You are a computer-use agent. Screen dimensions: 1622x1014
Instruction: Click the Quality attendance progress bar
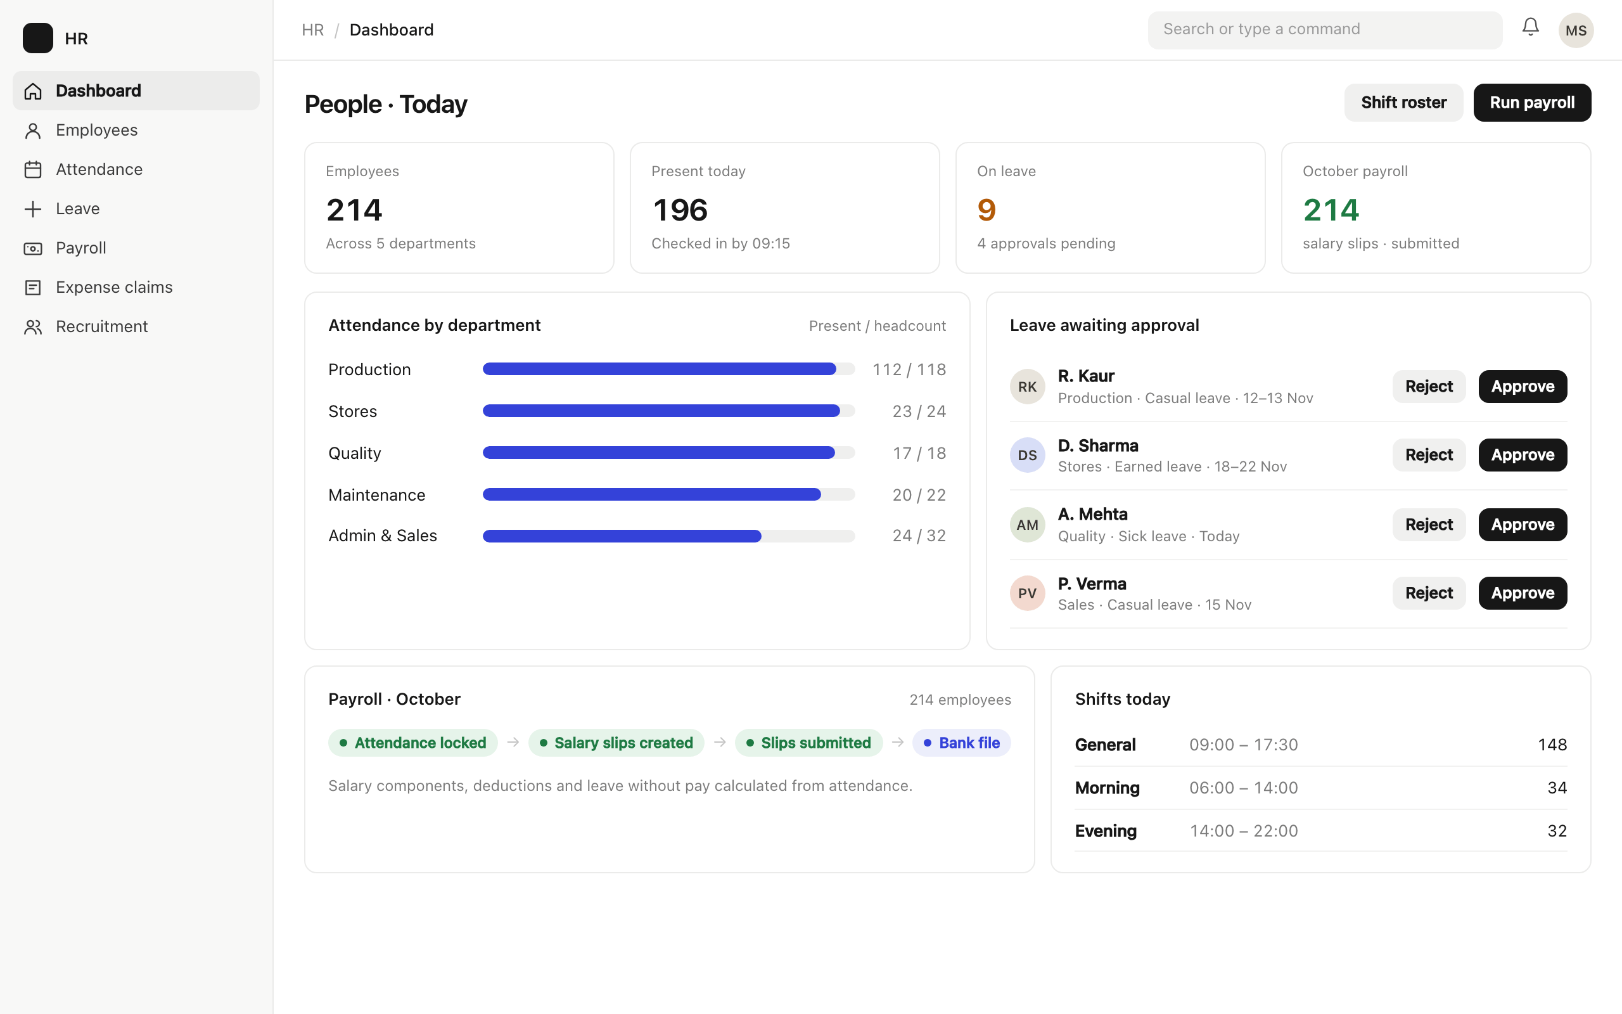pyautogui.click(x=669, y=453)
